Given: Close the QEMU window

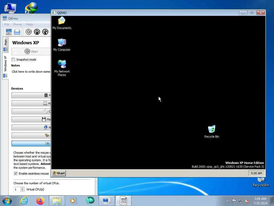Looking at the screenshot, I should [x=261, y=13].
